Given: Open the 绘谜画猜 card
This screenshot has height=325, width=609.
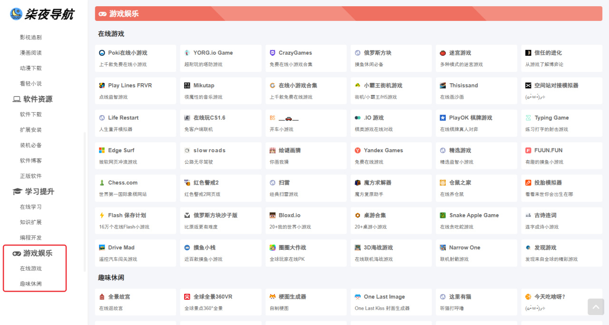Looking at the screenshot, I should [306, 155].
